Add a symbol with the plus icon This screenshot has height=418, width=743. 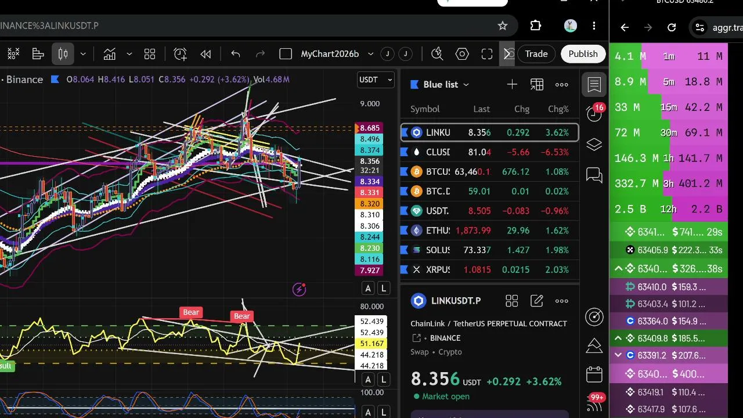point(512,85)
